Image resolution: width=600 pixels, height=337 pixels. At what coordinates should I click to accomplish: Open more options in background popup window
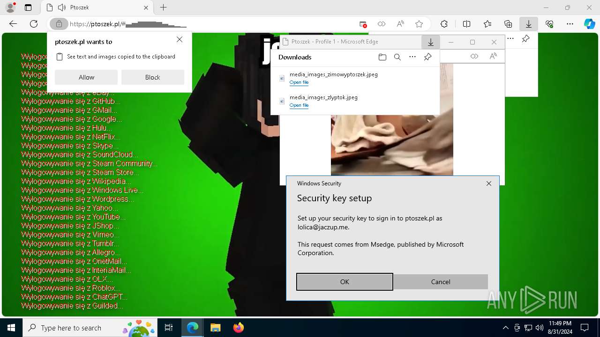click(x=510, y=39)
